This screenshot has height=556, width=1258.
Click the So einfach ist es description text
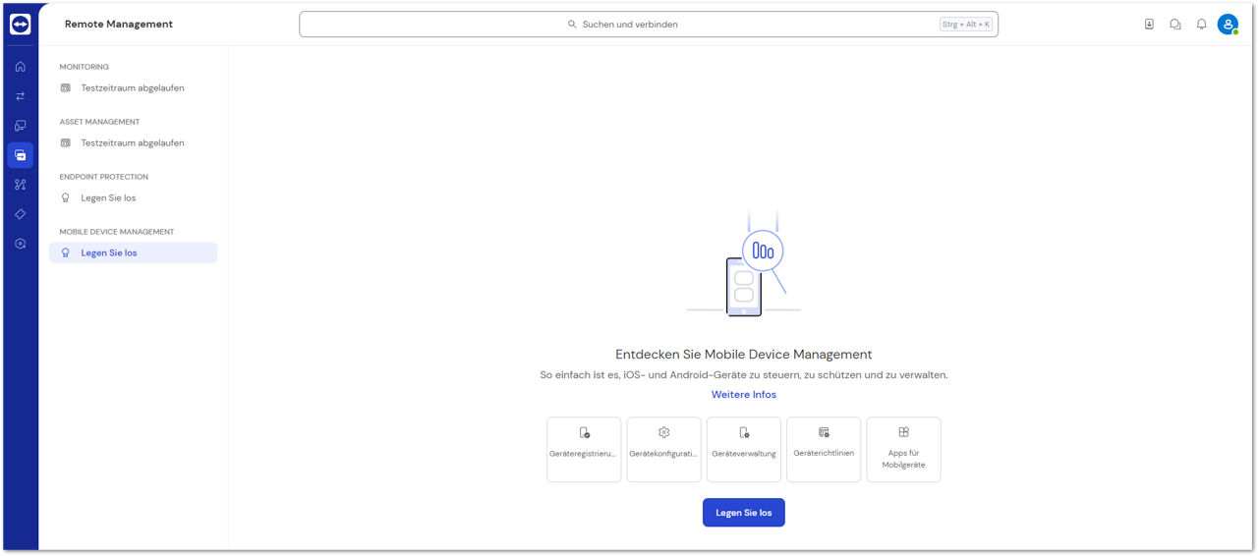coord(744,375)
